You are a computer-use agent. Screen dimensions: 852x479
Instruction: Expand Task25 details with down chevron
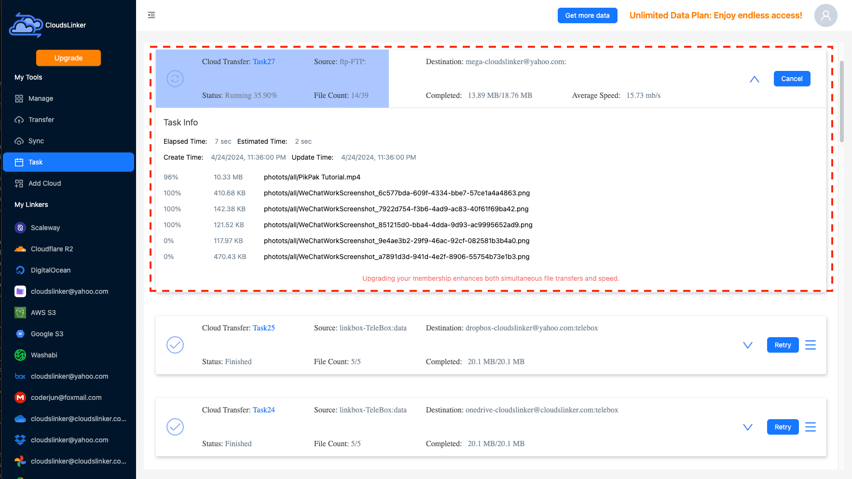[748, 345]
